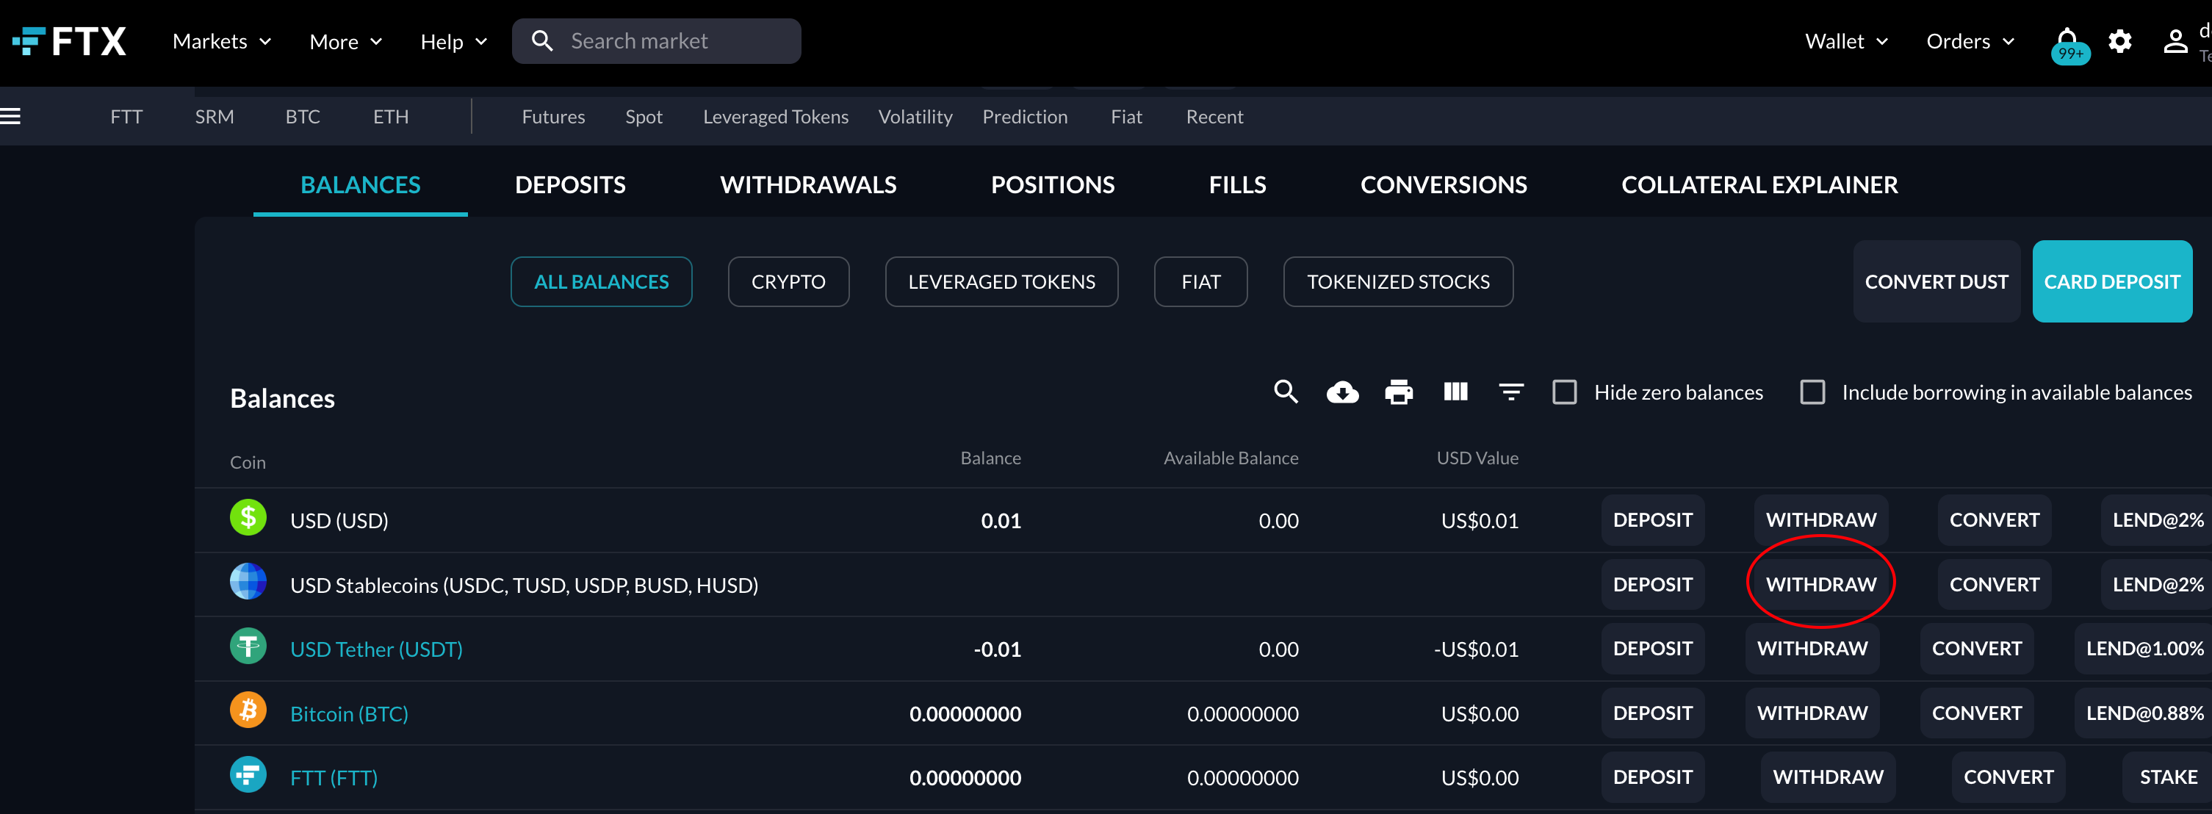Click the green USD coin icon
2212x814 pixels.
coord(248,518)
